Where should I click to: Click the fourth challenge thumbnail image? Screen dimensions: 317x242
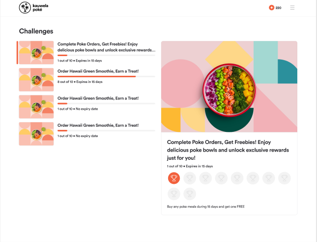[x=36, y=134]
